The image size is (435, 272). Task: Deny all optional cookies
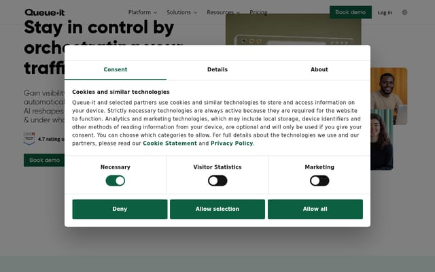coord(120,209)
